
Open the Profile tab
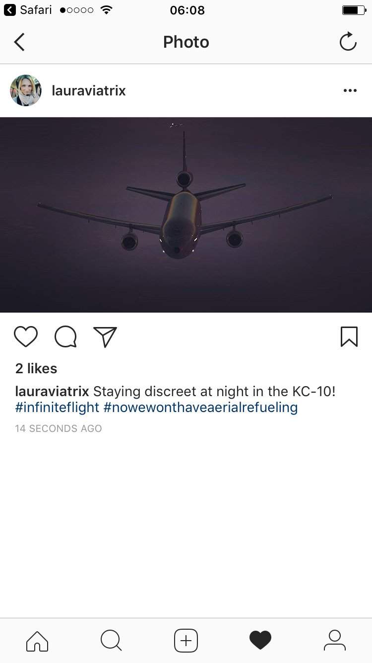tap(335, 641)
